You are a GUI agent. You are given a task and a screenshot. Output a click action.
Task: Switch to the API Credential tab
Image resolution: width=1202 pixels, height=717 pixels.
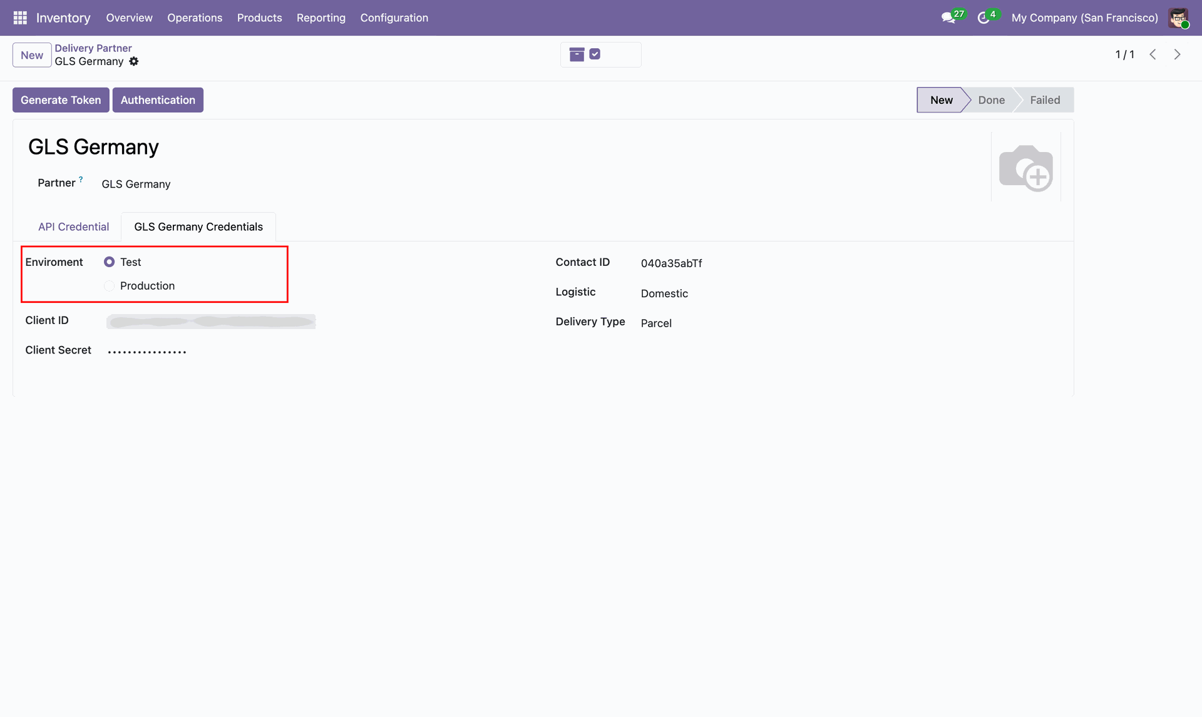point(73,226)
